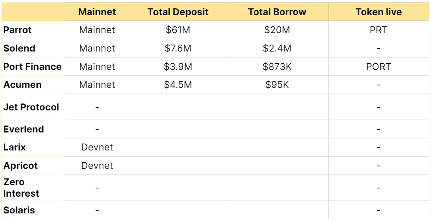Select the $95K borrow cell
This screenshot has width=431, height=222.
(277, 85)
